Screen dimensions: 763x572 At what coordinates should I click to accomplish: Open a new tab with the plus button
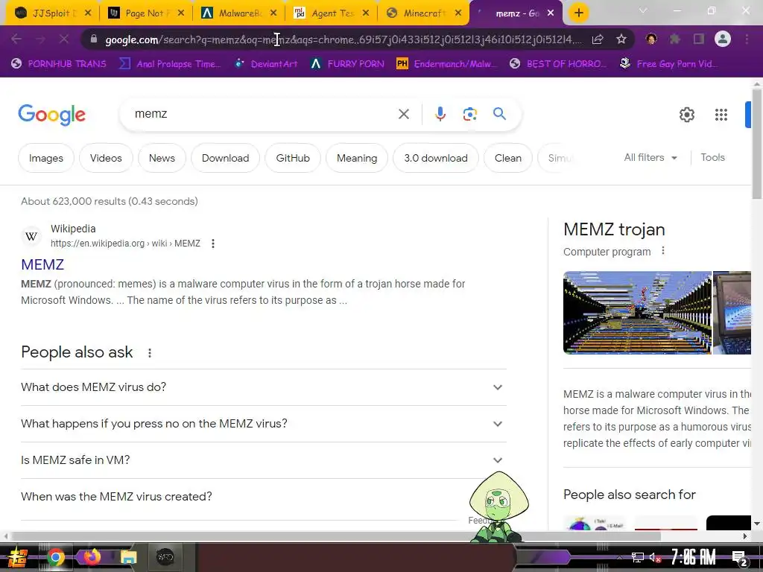pyautogui.click(x=578, y=13)
